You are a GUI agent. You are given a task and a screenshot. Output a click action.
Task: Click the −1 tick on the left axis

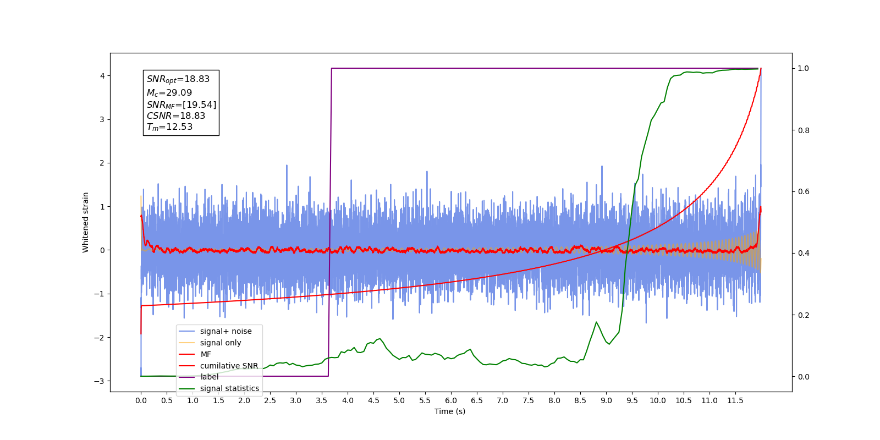(100, 294)
